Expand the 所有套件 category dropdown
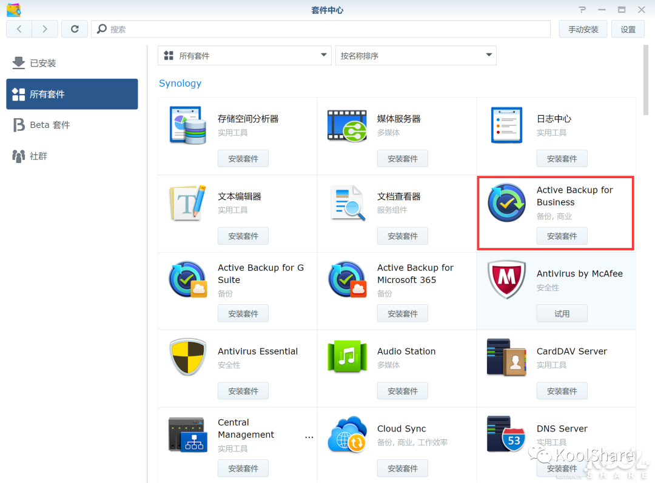This screenshot has height=483, width=655. point(244,56)
